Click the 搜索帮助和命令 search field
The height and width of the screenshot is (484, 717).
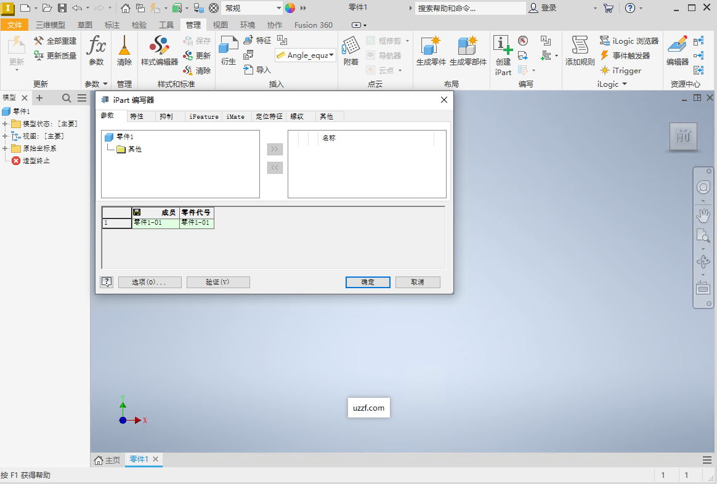468,6
